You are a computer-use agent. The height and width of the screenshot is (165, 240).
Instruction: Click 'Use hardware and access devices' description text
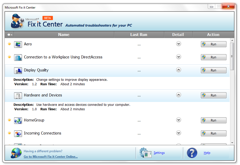tap(83, 105)
